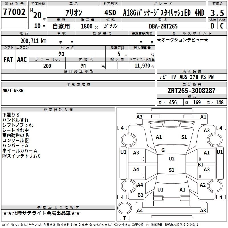Click the A2 scratch marker on the diagram
The image size is (228, 228).
pos(203,185)
